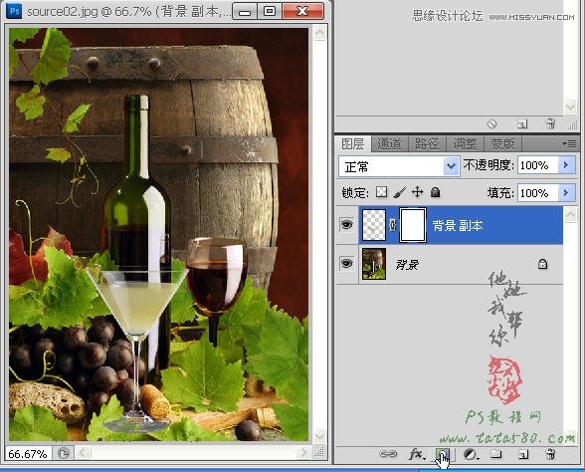Select the 背景 副本 layer mask thumbnail
585x472 pixels.
(x=413, y=225)
